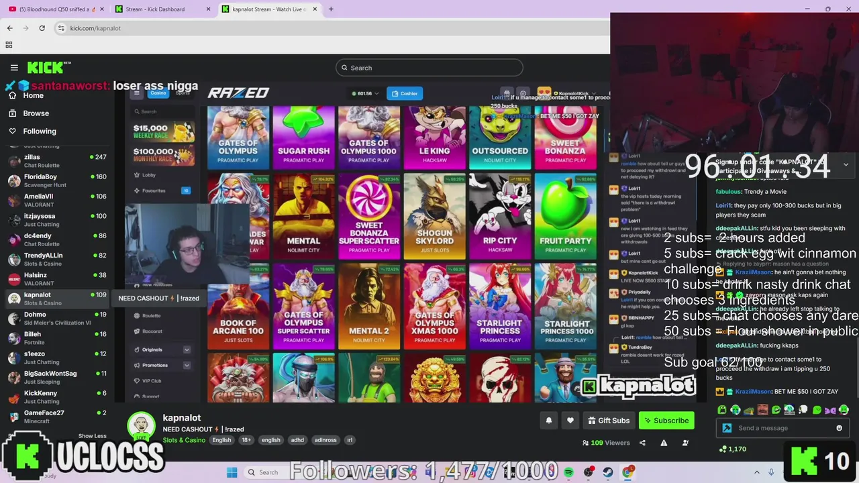Click the Razed chat bubble icon
This screenshot has width=859, height=483.
[x=523, y=93]
